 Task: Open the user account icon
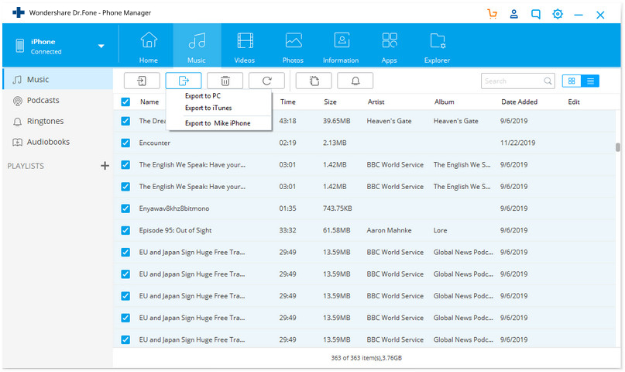pos(513,15)
